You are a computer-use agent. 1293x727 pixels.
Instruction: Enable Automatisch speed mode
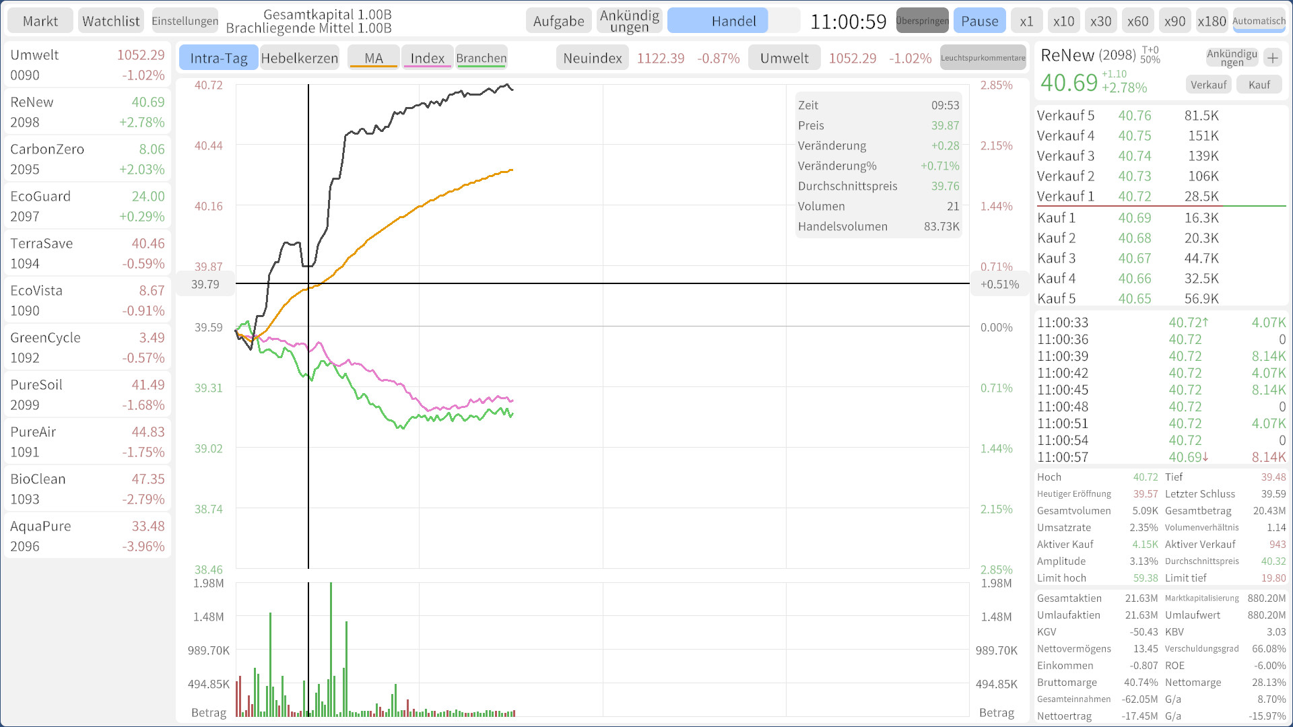(x=1259, y=21)
